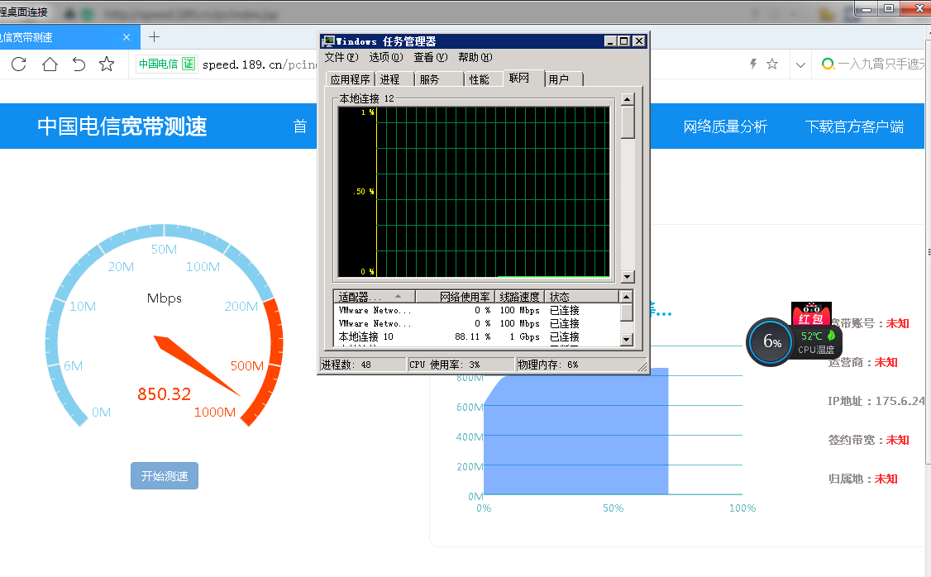This screenshot has height=577, width=931.
Task: Click 88.11 % network usage value
Action: point(473,336)
